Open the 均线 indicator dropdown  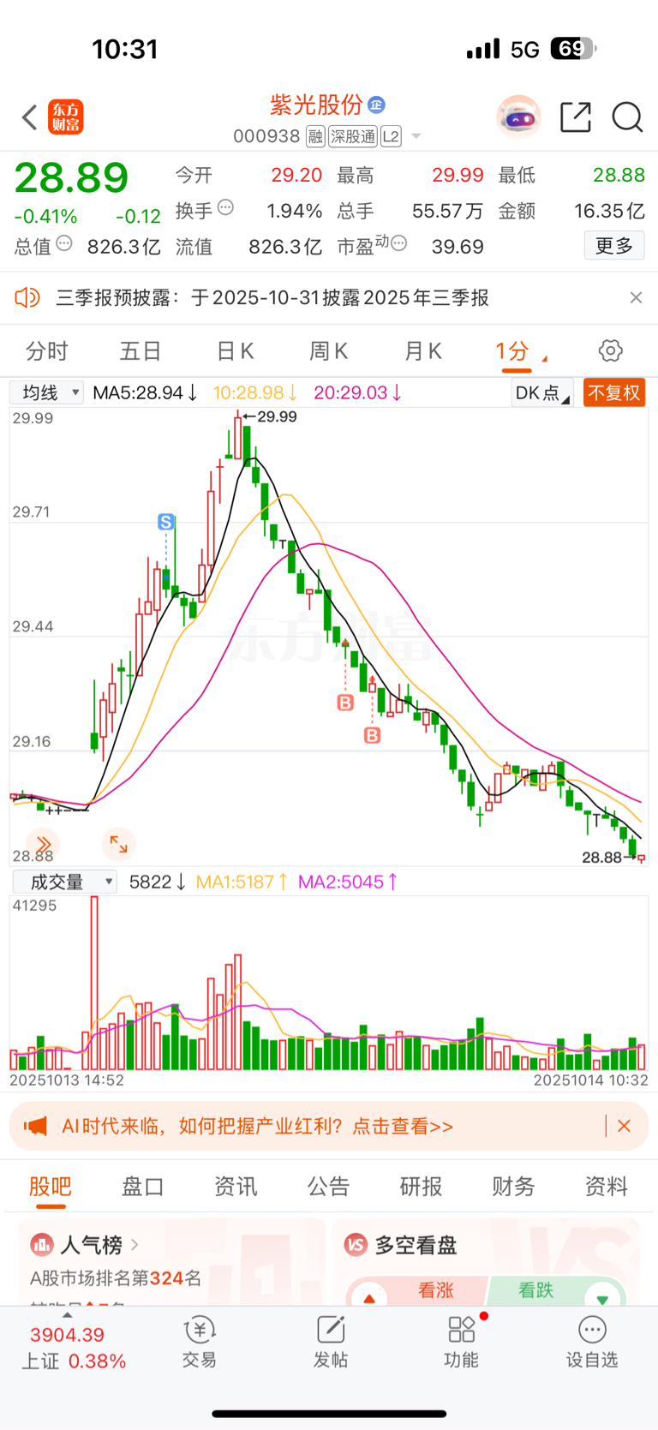(x=46, y=392)
